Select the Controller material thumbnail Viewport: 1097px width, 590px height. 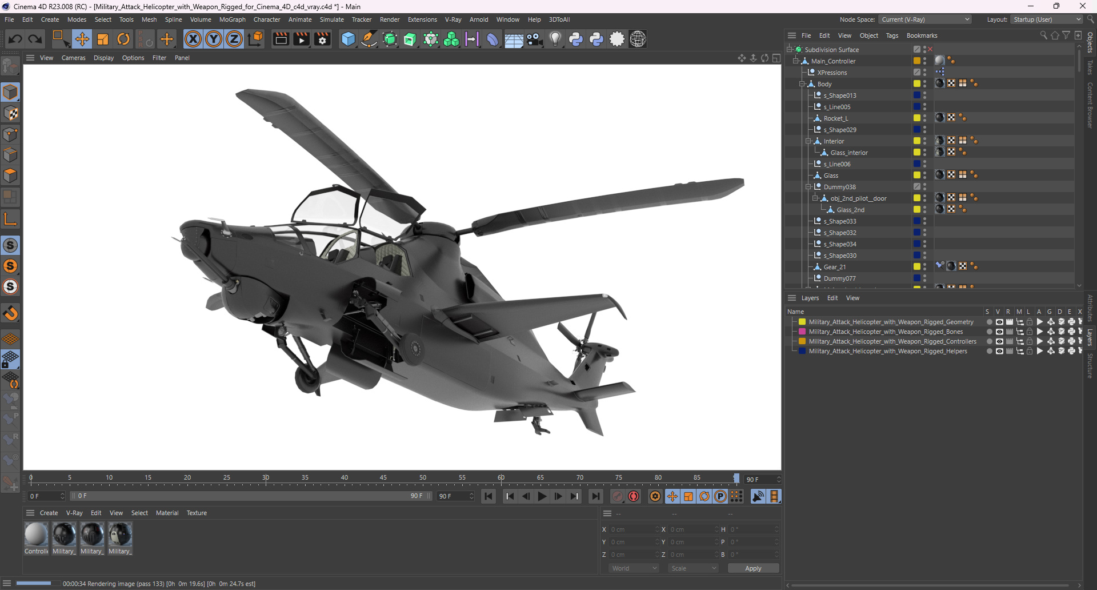[36, 534]
